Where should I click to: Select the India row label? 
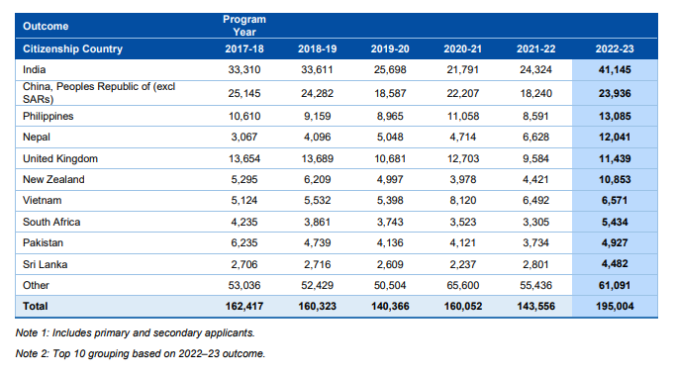[34, 69]
